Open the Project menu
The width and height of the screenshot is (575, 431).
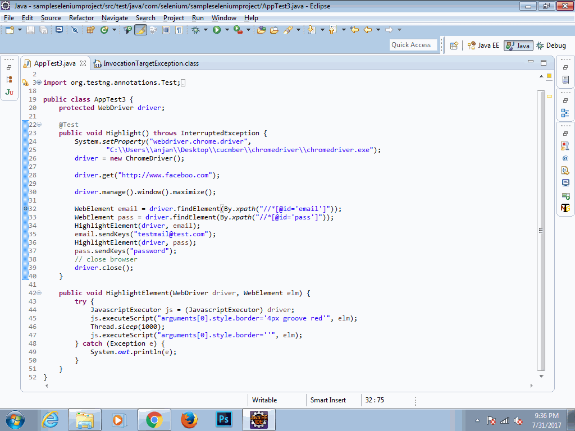tap(174, 18)
